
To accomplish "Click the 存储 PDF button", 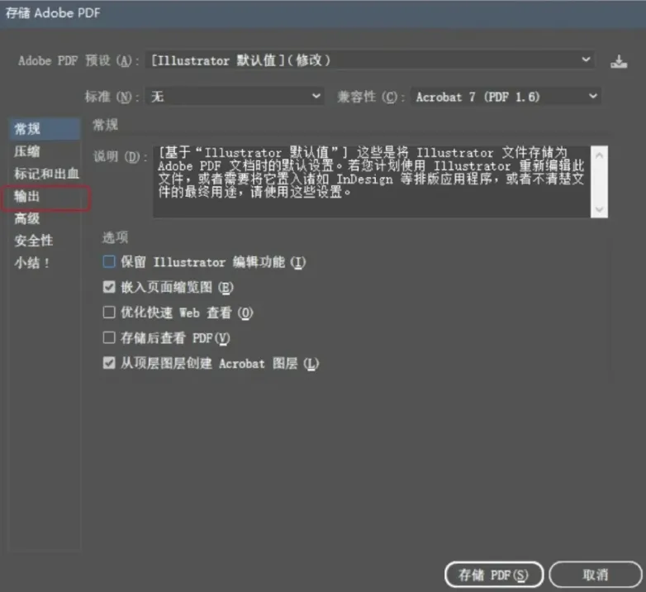I will [x=494, y=575].
